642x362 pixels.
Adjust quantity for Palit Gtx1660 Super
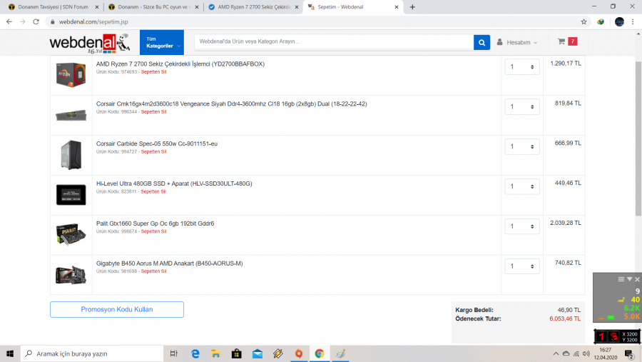[x=522, y=226]
